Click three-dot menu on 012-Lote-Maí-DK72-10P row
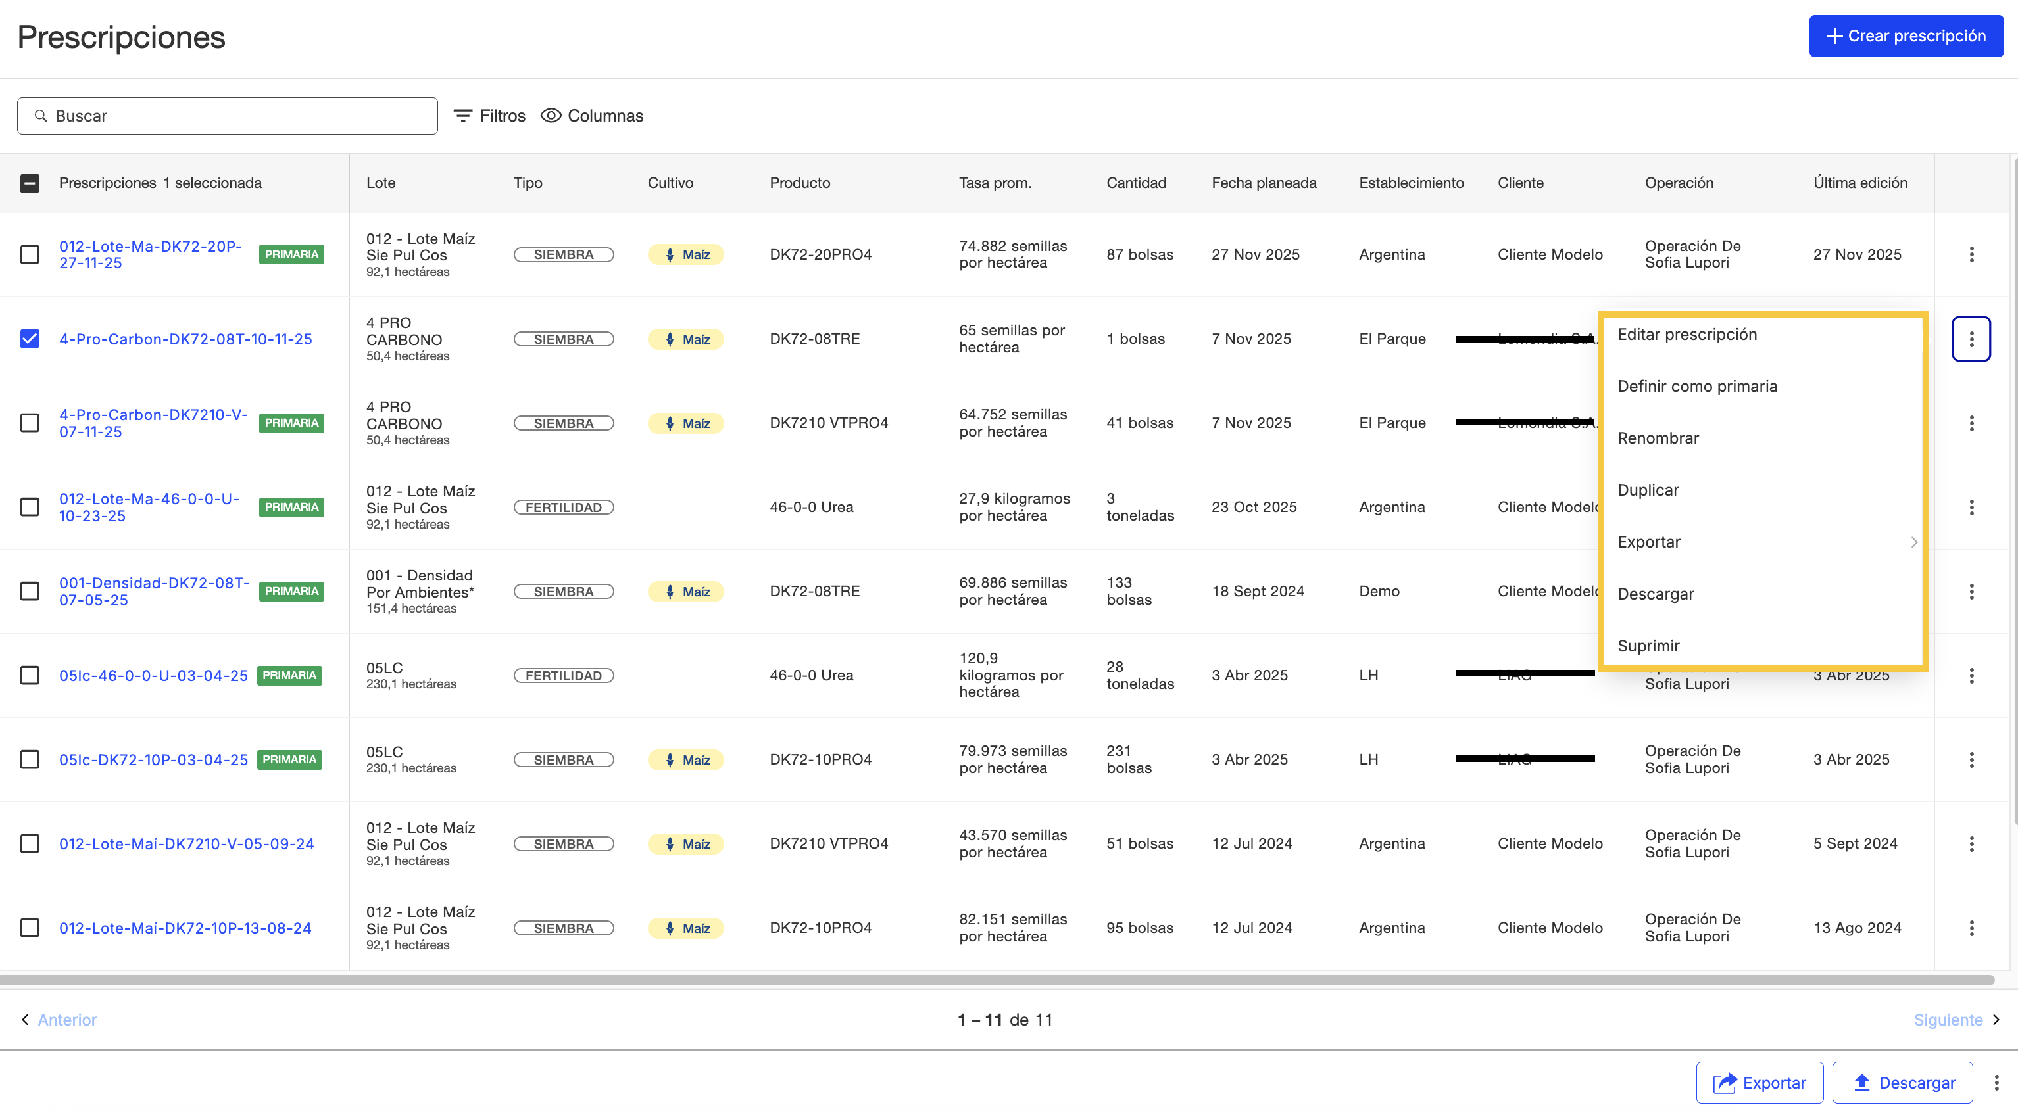 [x=1971, y=928]
